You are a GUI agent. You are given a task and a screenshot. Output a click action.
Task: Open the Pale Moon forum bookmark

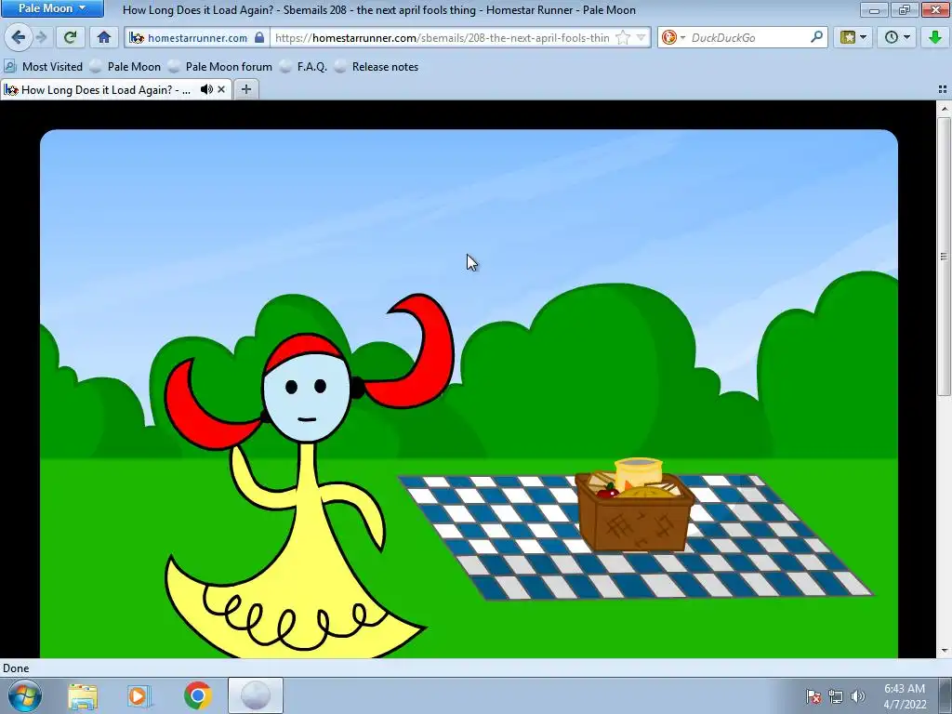point(220,67)
